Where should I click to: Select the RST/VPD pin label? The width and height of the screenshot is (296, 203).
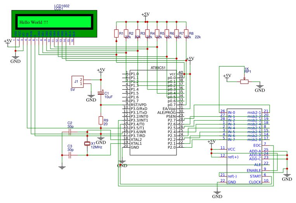click(138, 105)
